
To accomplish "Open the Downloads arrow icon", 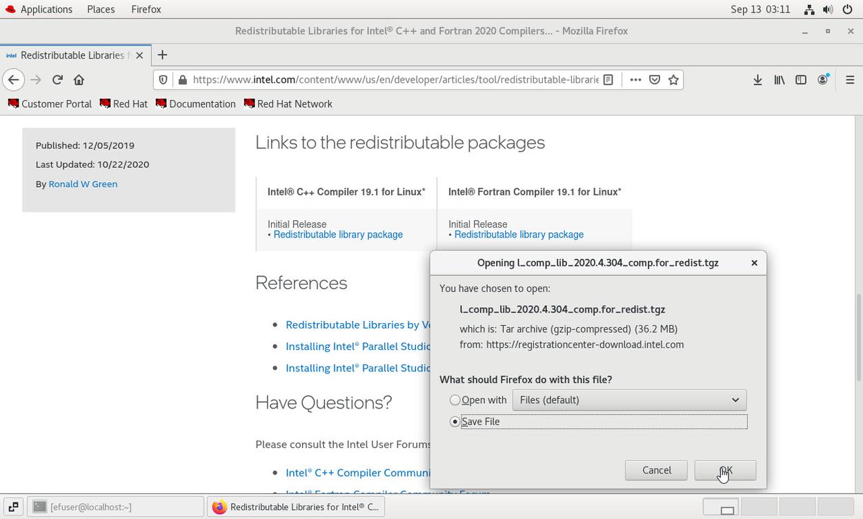I will [x=757, y=79].
